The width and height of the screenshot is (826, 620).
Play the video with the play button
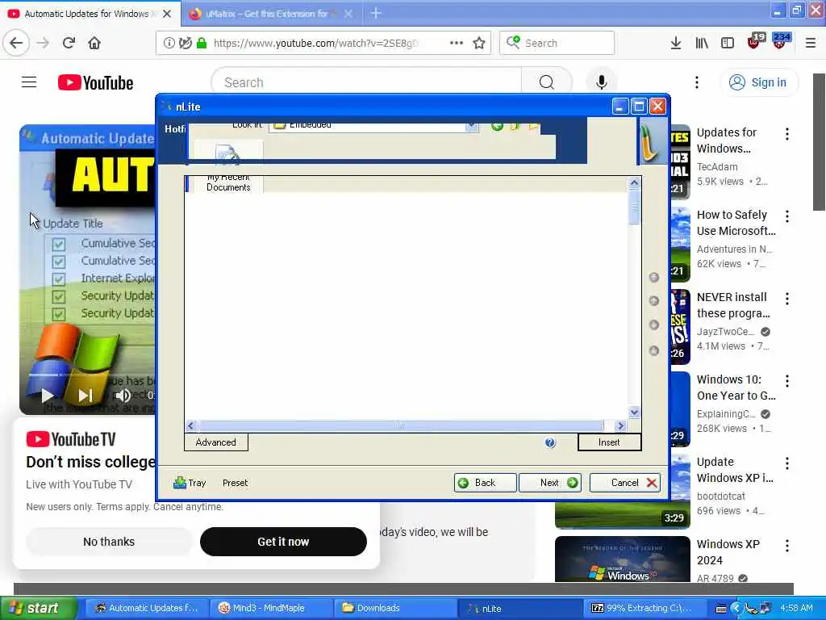tap(47, 395)
